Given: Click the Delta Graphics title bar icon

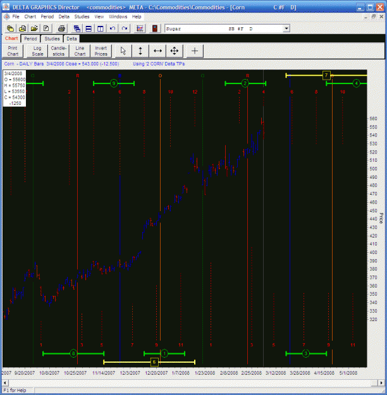Looking at the screenshot, I should click(x=6, y=7).
